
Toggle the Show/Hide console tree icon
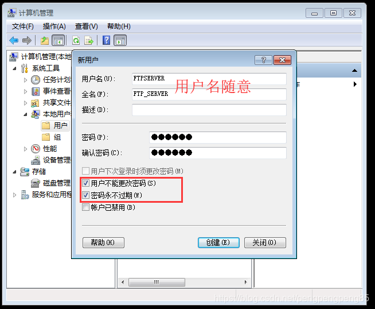point(58,40)
